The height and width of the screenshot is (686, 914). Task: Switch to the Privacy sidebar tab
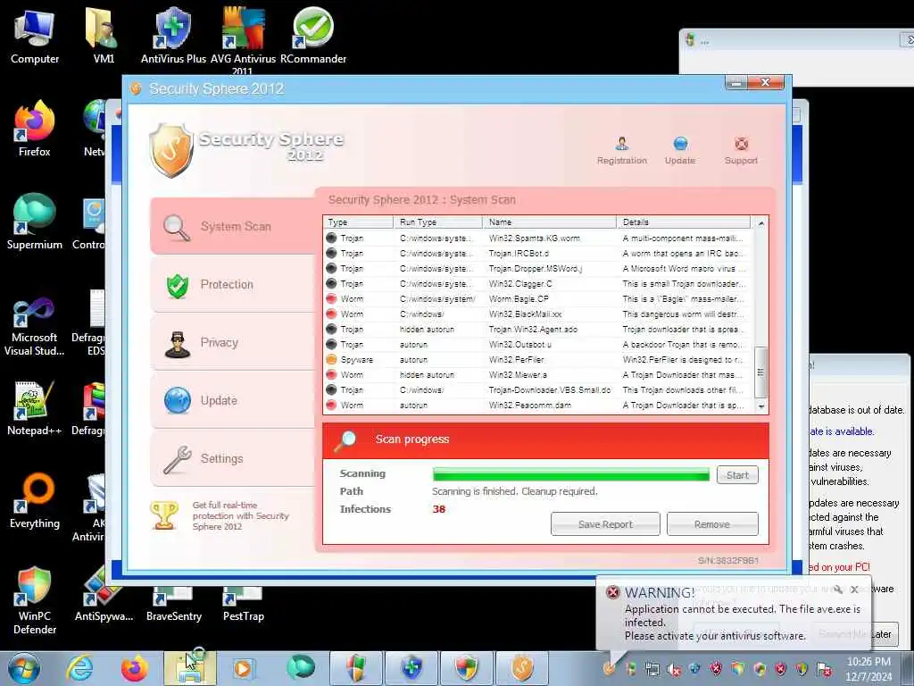click(233, 342)
